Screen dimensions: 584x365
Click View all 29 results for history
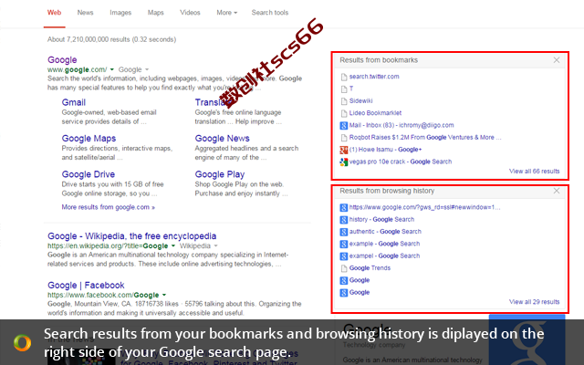pyautogui.click(x=534, y=302)
